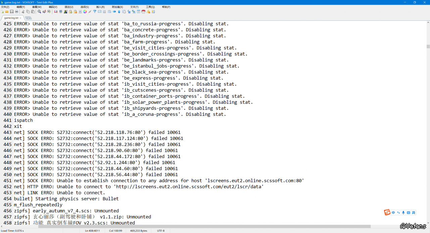Click the Print toolbar icon

(x=17, y=12)
